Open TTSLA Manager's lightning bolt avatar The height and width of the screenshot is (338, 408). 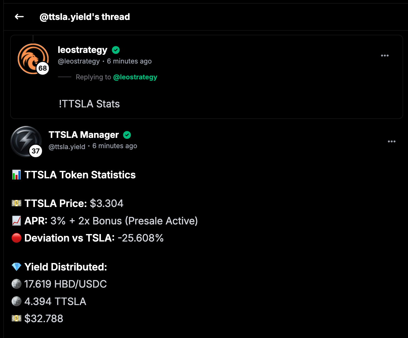tap(24, 139)
